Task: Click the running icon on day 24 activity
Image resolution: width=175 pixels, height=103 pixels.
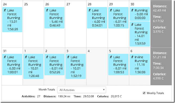Action: coord(5,10)
